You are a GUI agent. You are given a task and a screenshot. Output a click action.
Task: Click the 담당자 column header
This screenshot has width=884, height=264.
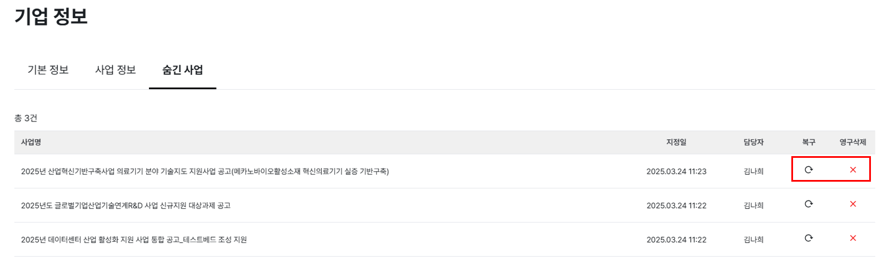[x=753, y=143]
